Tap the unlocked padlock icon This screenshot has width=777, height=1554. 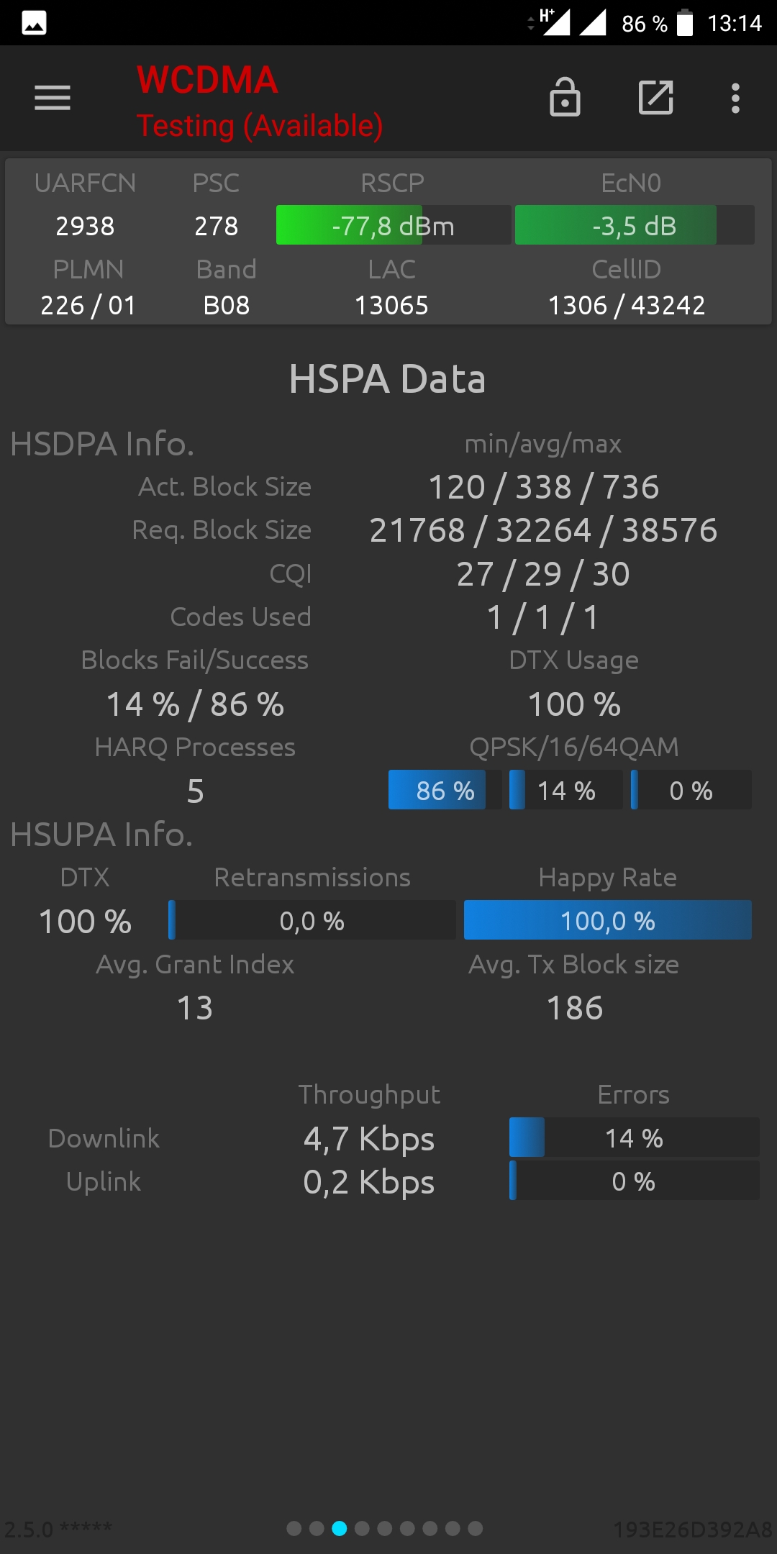pos(565,97)
